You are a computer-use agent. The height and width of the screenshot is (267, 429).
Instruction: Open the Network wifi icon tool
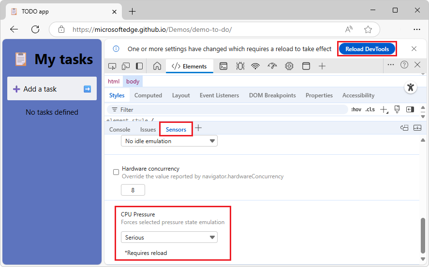(255, 67)
